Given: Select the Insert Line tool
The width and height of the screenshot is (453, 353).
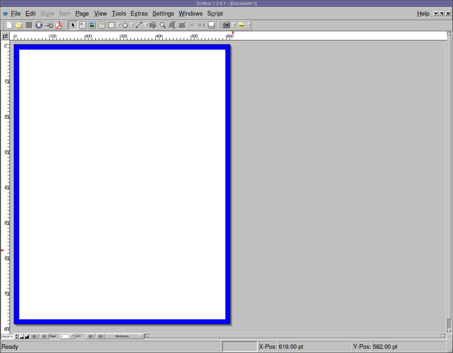Looking at the screenshot, I should [x=139, y=25].
